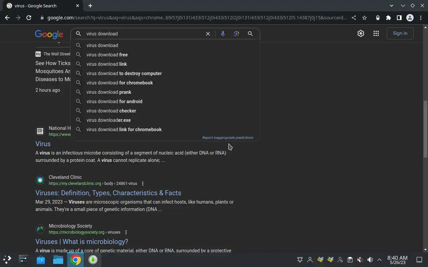This screenshot has width=428, height=267.
Task: Open Google quick settings gear
Action: 360,33
